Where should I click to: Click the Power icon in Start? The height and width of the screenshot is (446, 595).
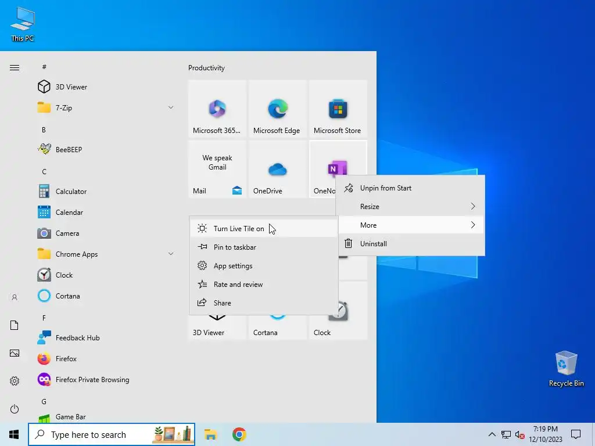(15, 409)
